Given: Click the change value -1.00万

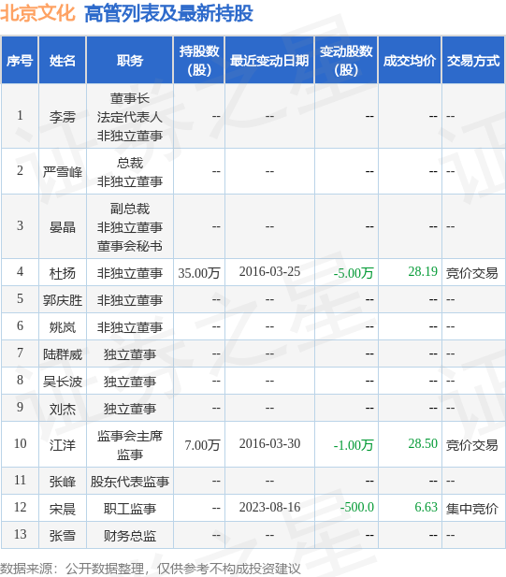Looking at the screenshot, I should 354,445.
